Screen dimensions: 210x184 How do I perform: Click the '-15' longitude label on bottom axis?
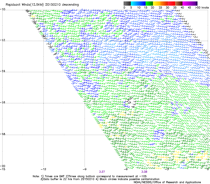tap(3, 169)
